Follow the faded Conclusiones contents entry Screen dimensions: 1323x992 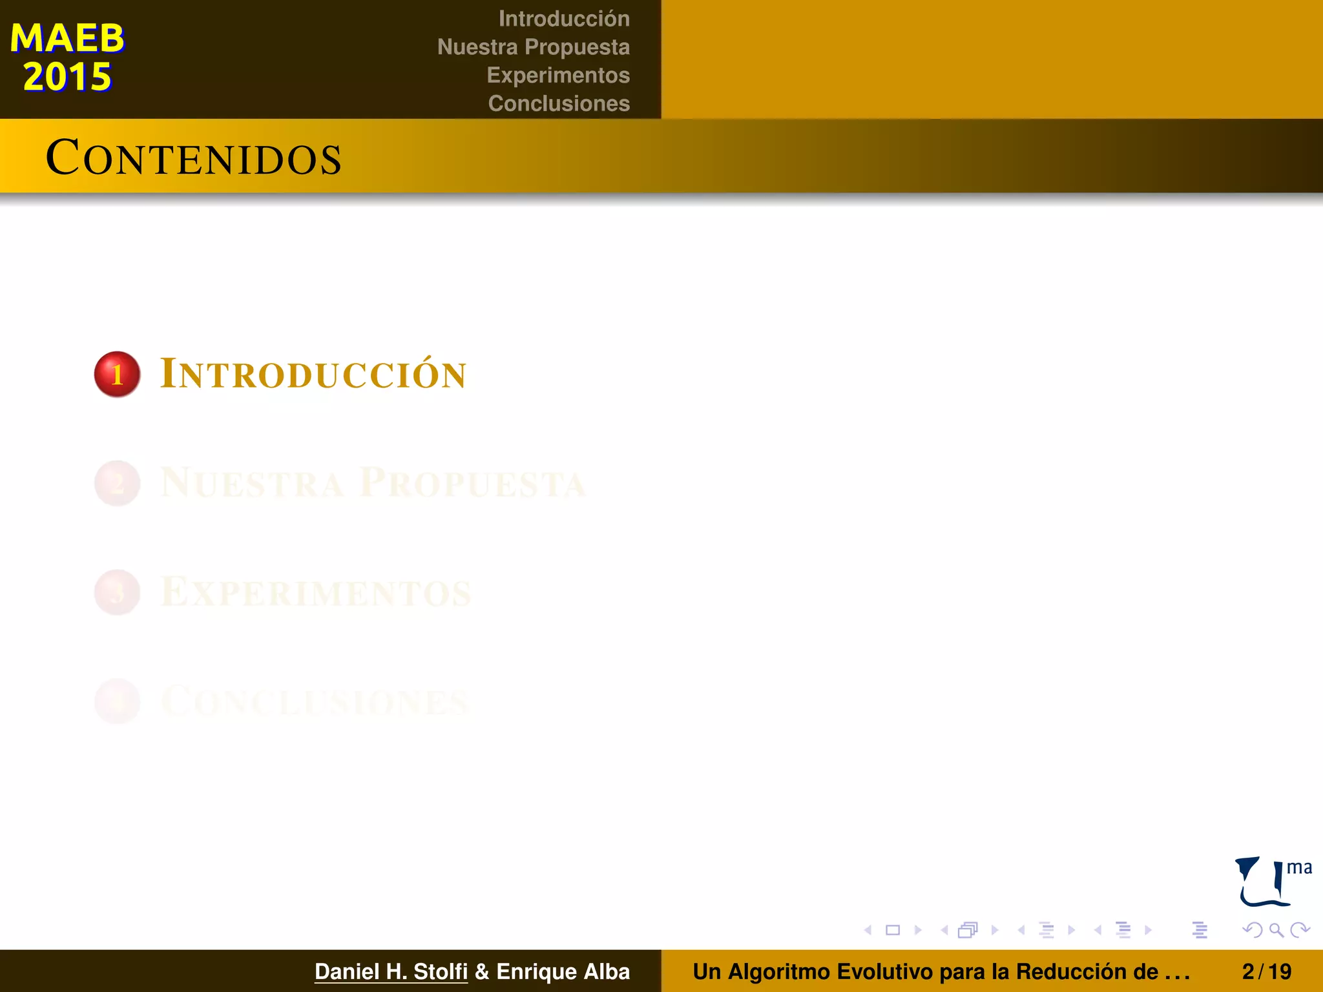(315, 701)
